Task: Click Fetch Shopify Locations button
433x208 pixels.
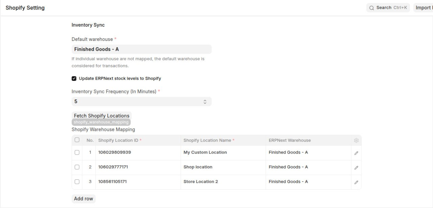Action: pyautogui.click(x=101, y=116)
